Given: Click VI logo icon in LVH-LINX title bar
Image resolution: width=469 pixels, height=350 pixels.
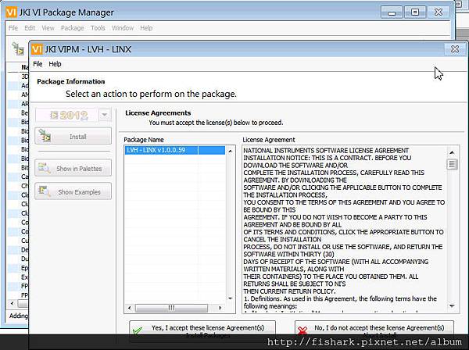Looking at the screenshot, I should tap(37, 49).
